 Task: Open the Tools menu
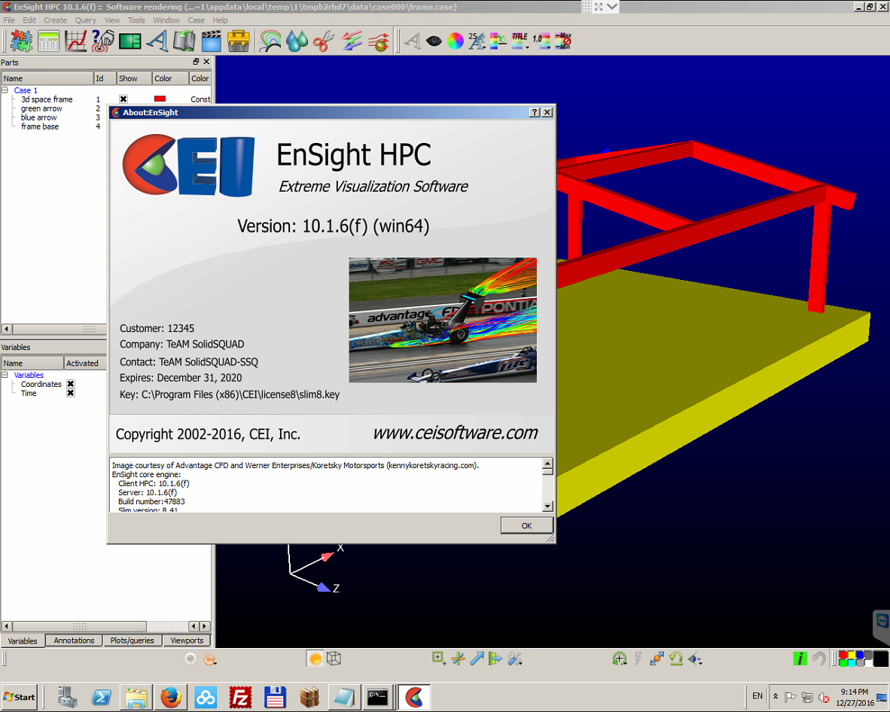136,20
